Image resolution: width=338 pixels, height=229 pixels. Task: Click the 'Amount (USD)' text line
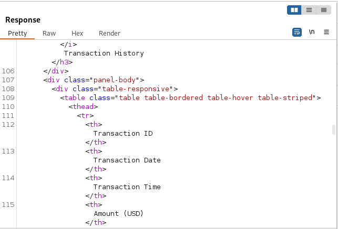119,214
